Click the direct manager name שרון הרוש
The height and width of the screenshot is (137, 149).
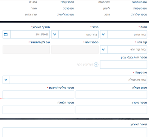click(31, 15)
